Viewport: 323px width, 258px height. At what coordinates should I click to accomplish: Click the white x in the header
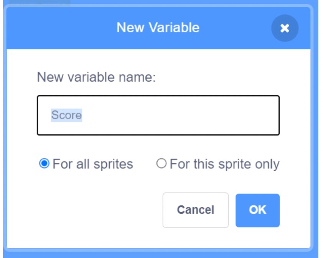285,28
